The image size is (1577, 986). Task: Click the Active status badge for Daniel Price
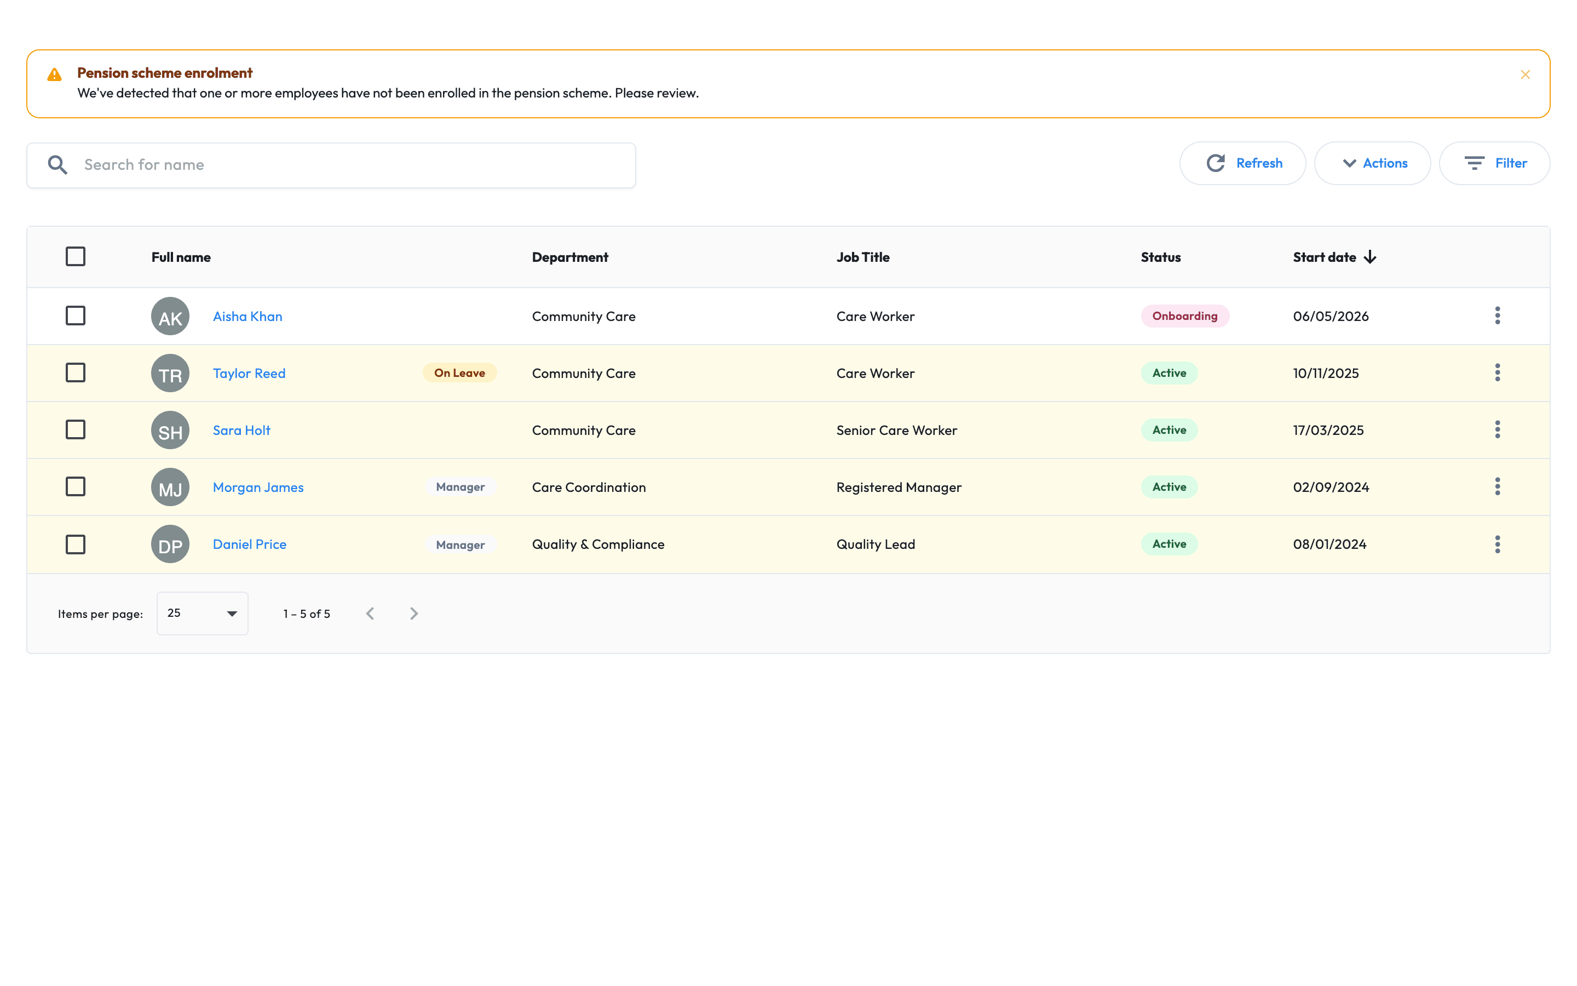coord(1169,544)
